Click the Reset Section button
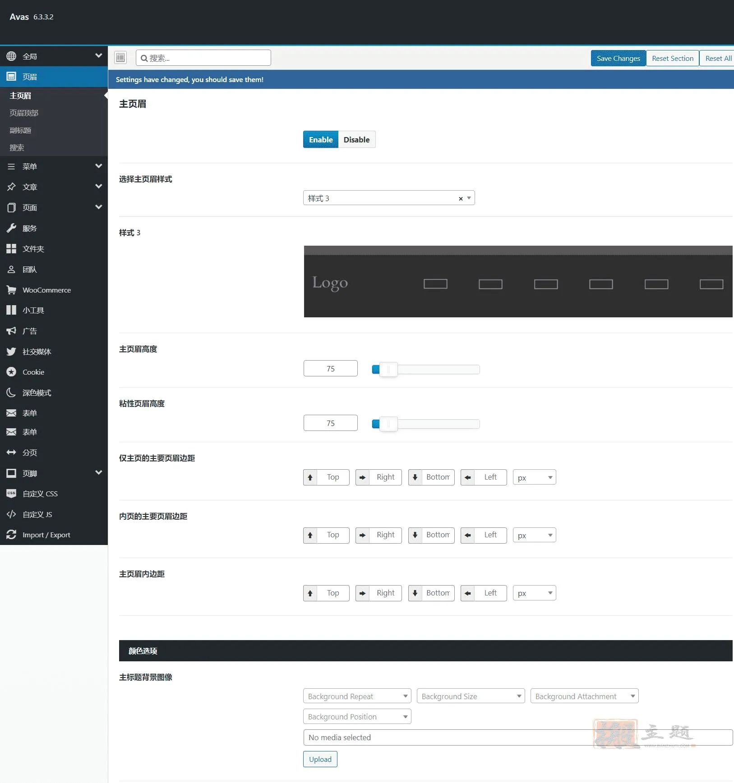Viewport: 734px width, 783px height. tap(672, 58)
